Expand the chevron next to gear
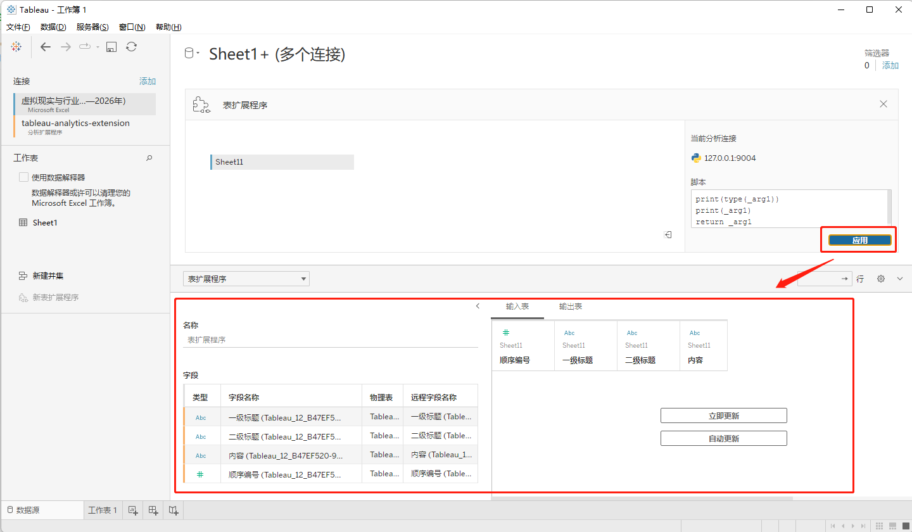 pyautogui.click(x=900, y=279)
